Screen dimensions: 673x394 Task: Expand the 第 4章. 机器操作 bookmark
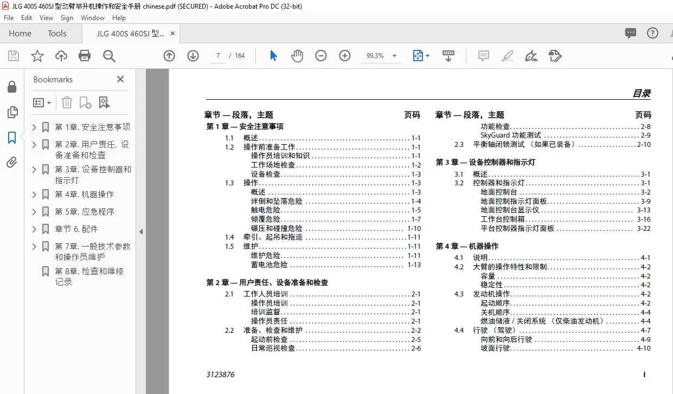(34, 195)
